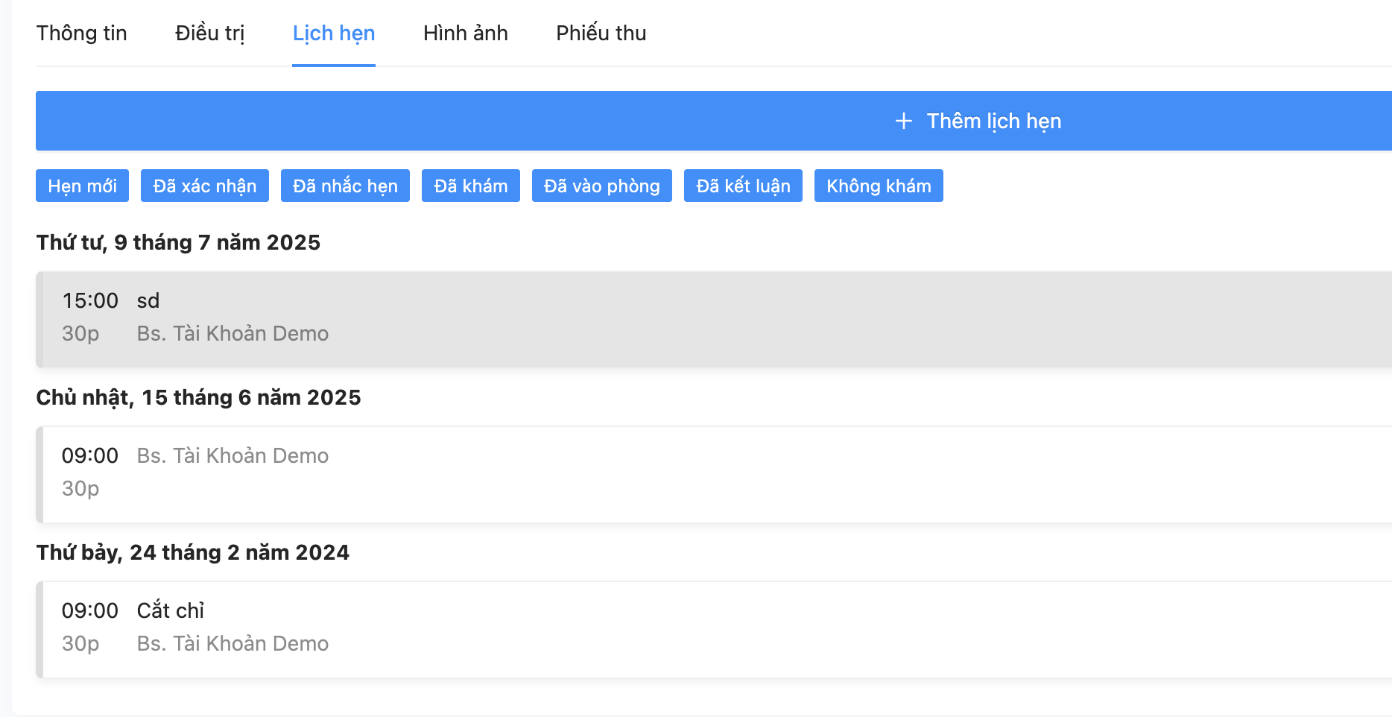Open the 09:00 appointment on 15 tháng 6

[671, 474]
